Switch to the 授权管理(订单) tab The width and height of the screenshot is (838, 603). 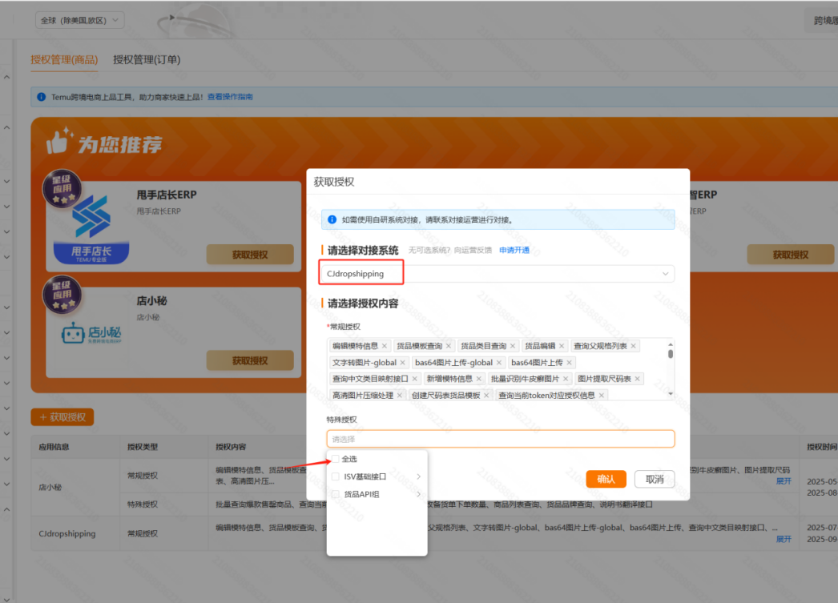[x=147, y=59]
